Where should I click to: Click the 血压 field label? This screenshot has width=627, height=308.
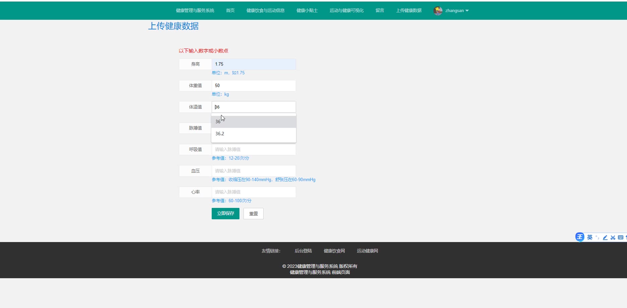pos(195,171)
